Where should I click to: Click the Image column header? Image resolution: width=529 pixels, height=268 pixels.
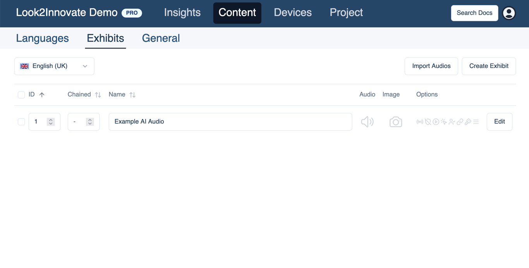[391, 94]
